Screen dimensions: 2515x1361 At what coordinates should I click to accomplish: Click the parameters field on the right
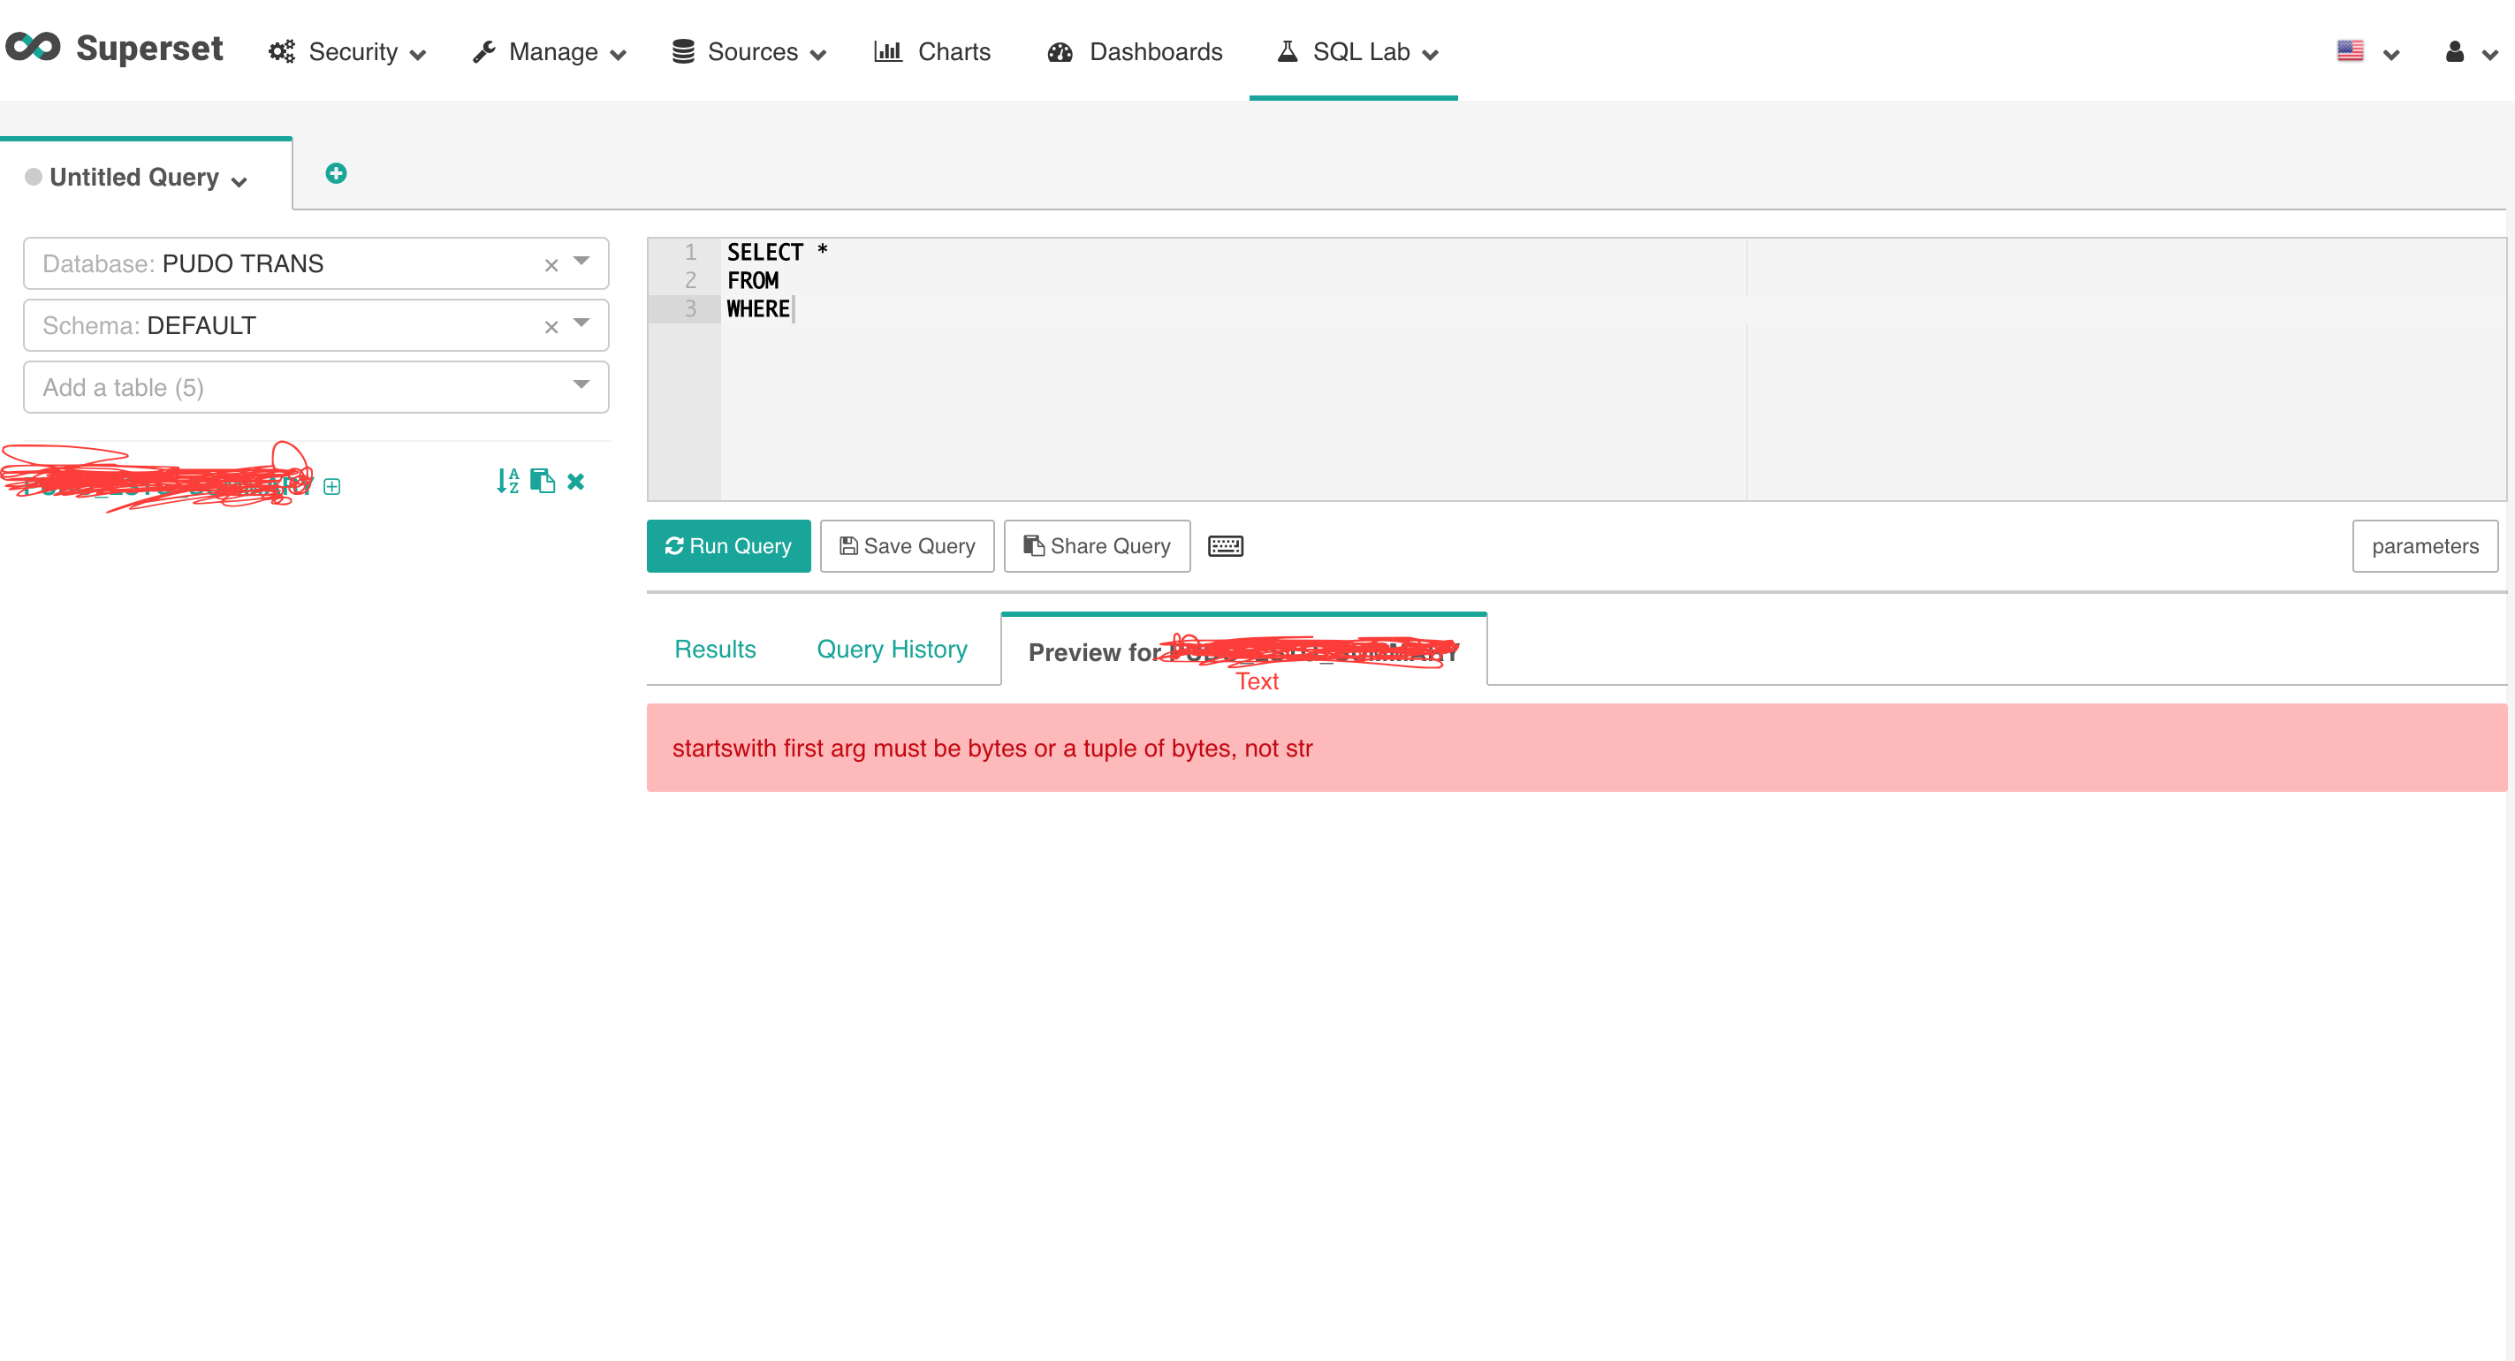tap(2425, 546)
